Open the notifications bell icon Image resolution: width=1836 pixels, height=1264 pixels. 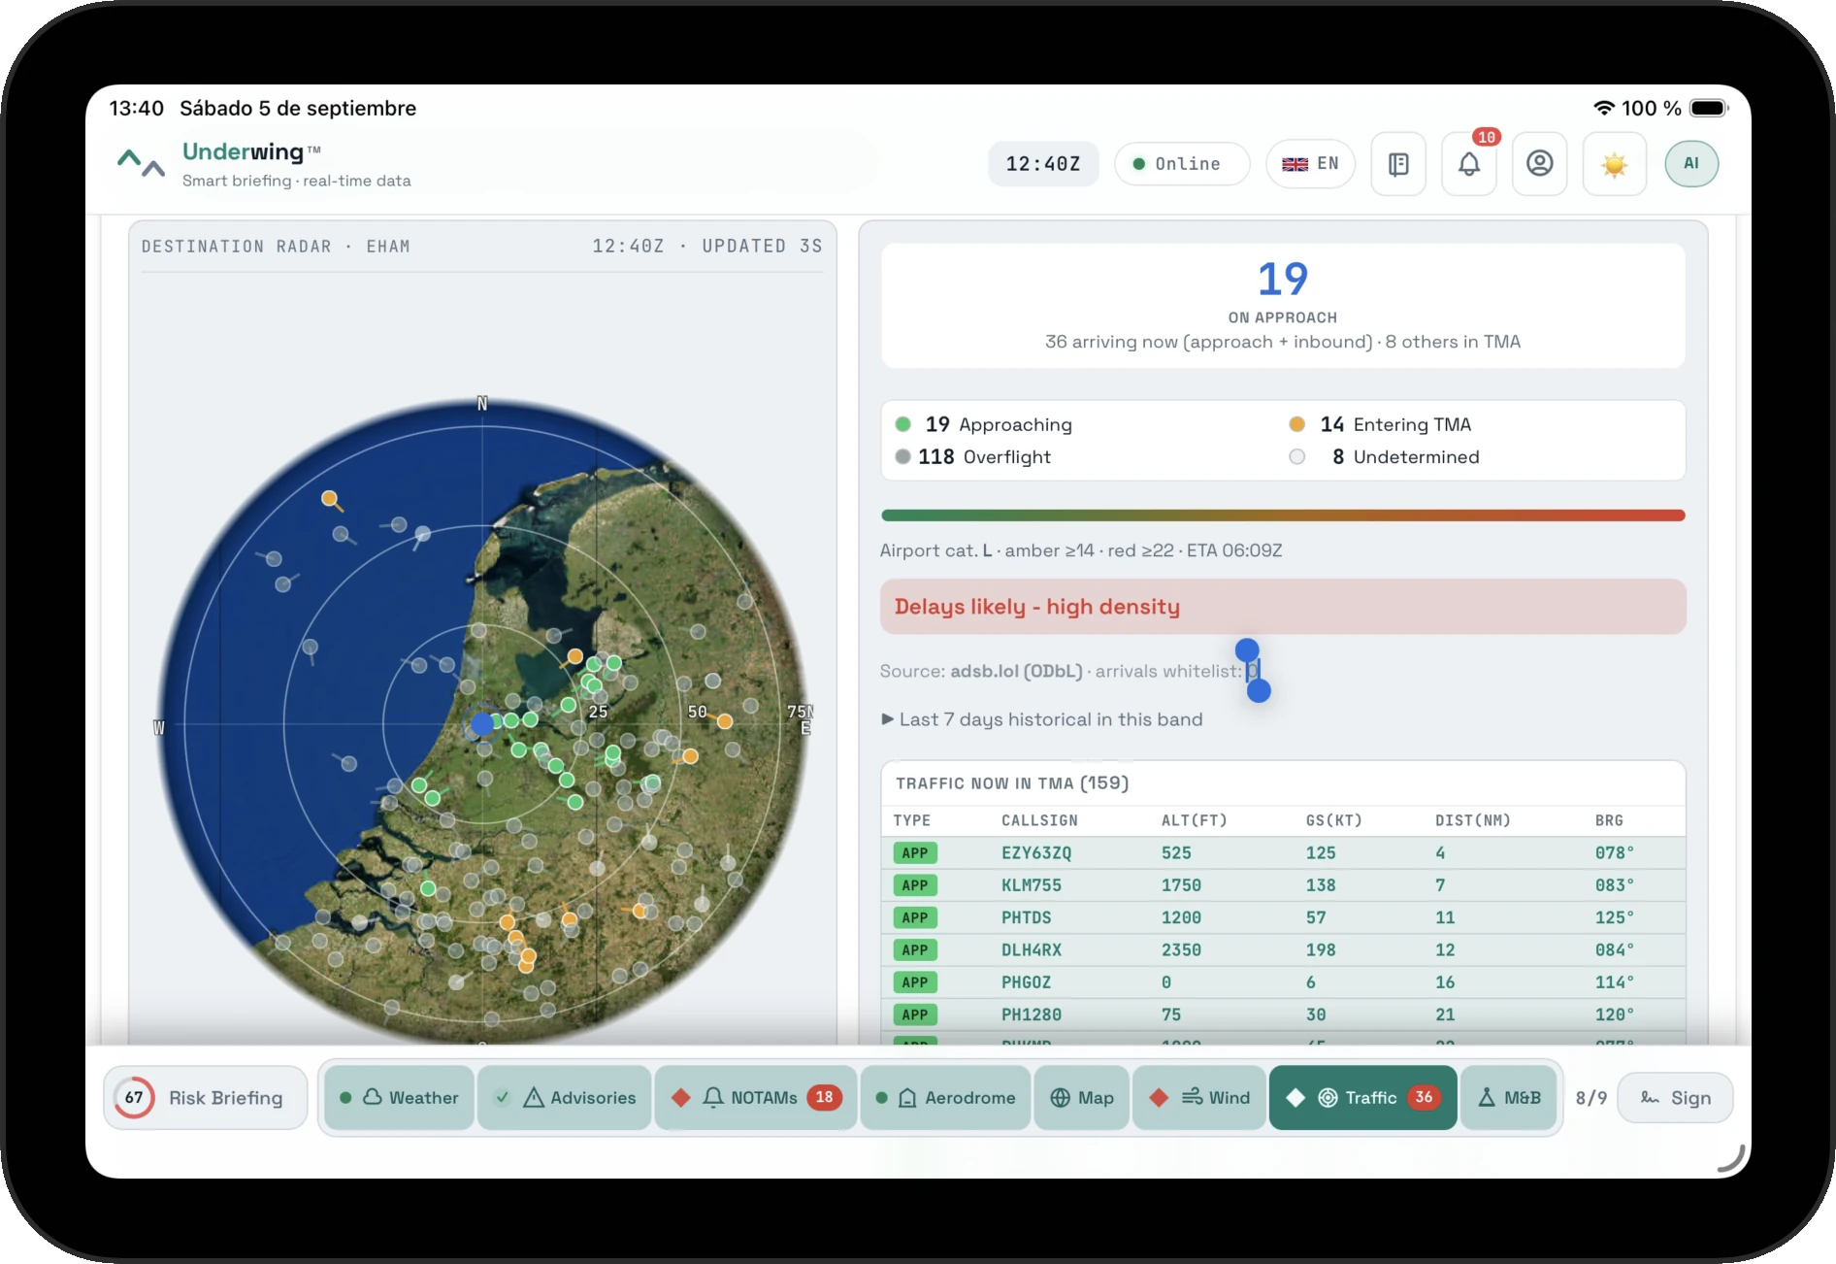click(1469, 164)
